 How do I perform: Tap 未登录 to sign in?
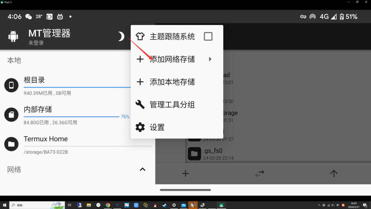tap(36, 43)
